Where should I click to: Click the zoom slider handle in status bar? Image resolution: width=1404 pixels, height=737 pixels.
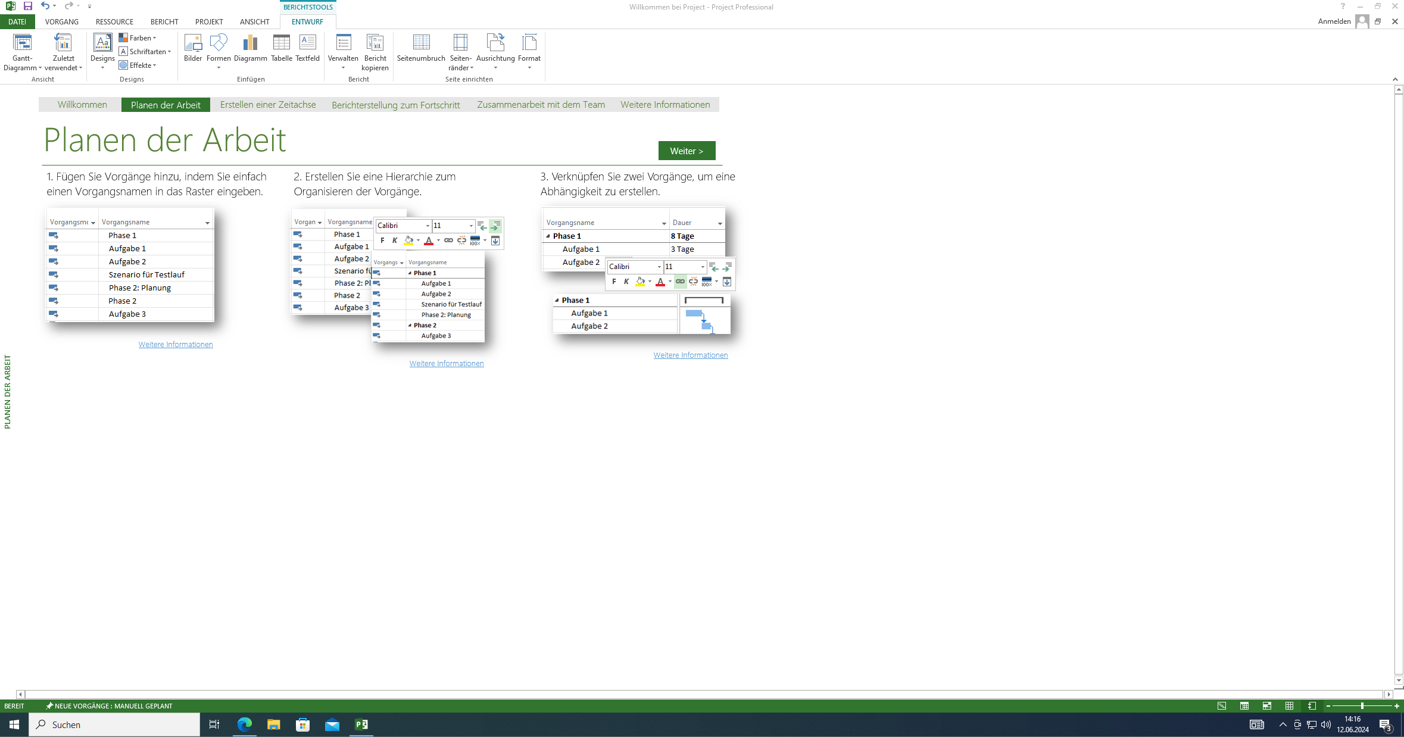[x=1362, y=706]
